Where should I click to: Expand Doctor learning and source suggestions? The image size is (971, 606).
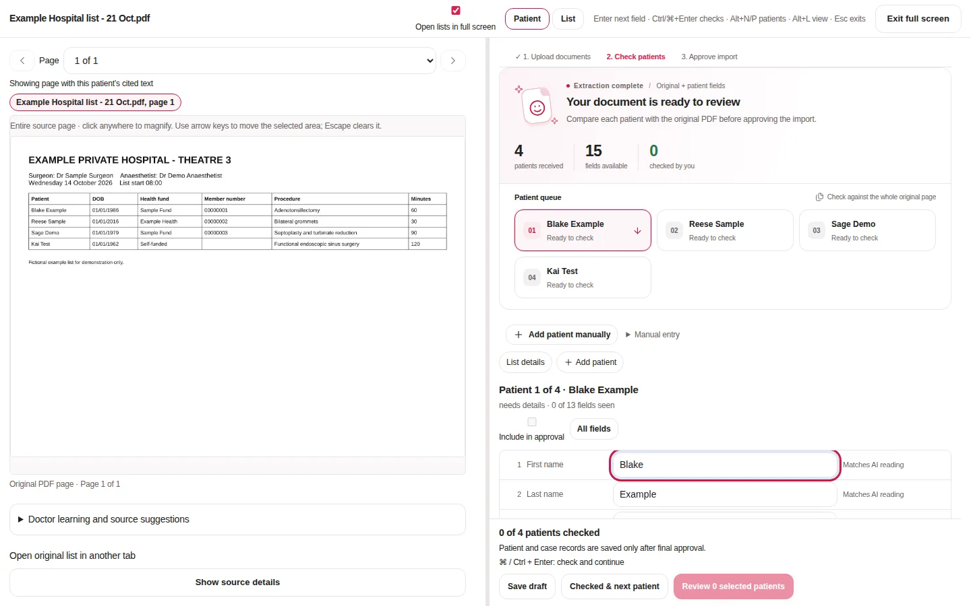click(x=237, y=520)
